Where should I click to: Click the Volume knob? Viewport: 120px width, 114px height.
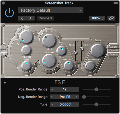pyautogui.click(x=97, y=51)
